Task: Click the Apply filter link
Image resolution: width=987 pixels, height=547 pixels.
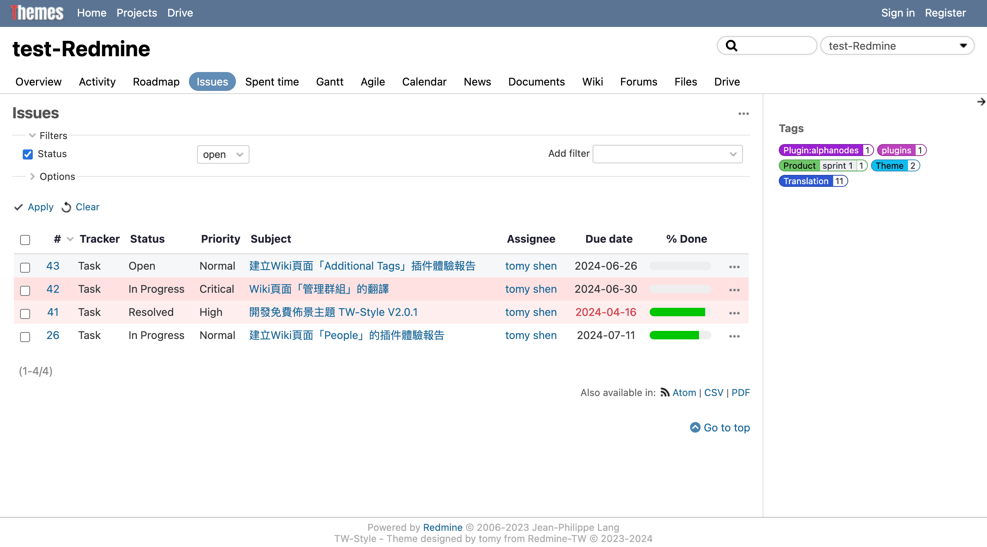Action: point(40,207)
